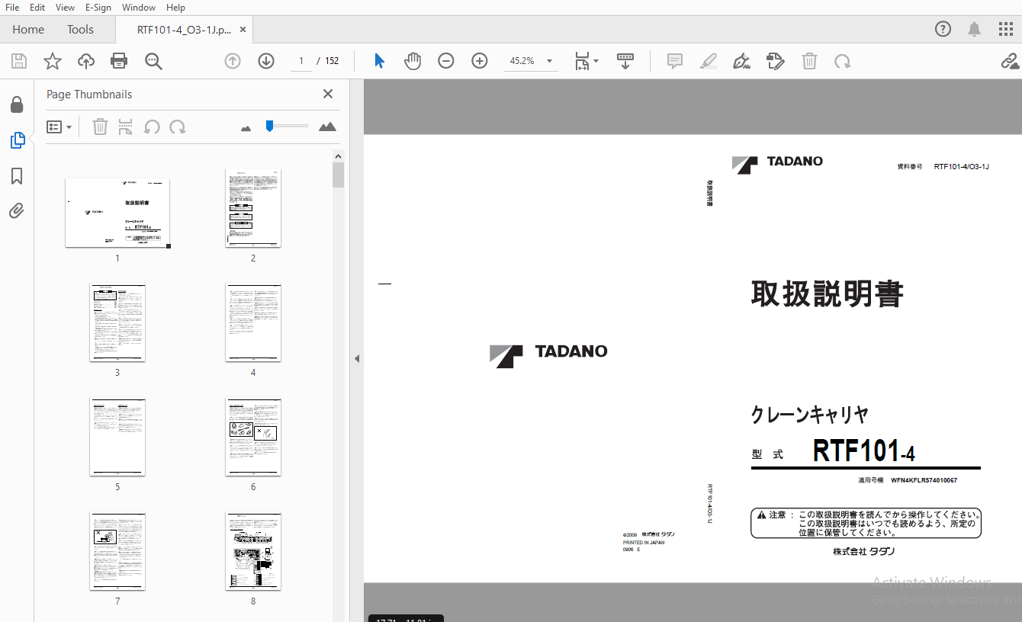Image resolution: width=1022 pixels, height=622 pixels.
Task: Select page 6 thumbnail
Action: (253, 437)
